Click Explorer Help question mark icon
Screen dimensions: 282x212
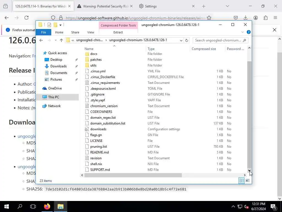point(249,32)
